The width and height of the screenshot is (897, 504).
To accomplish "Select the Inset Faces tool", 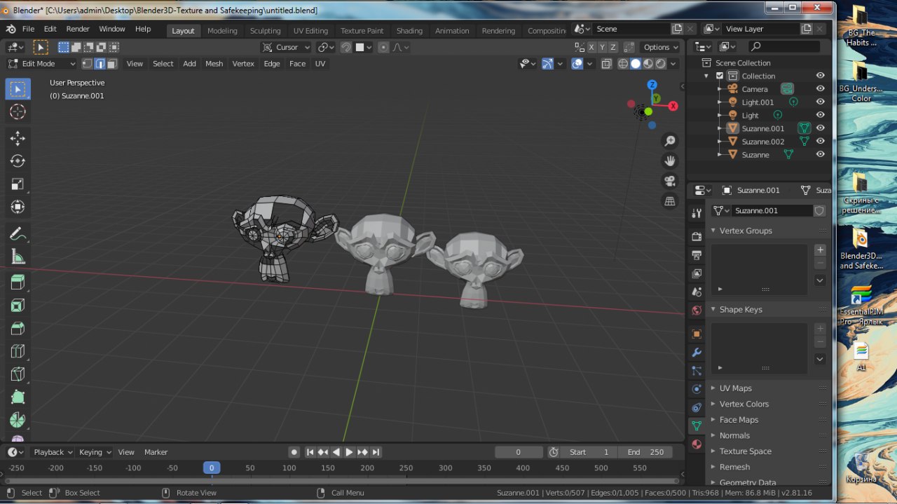I will pos(18,306).
